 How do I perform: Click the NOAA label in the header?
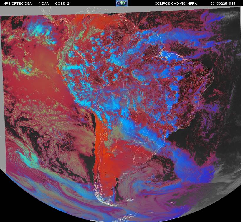[44, 4]
